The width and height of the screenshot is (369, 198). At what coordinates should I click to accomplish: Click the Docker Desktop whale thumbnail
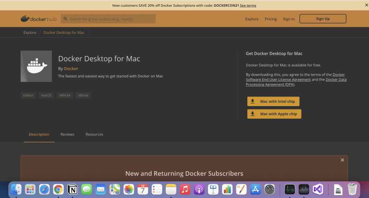click(36, 66)
